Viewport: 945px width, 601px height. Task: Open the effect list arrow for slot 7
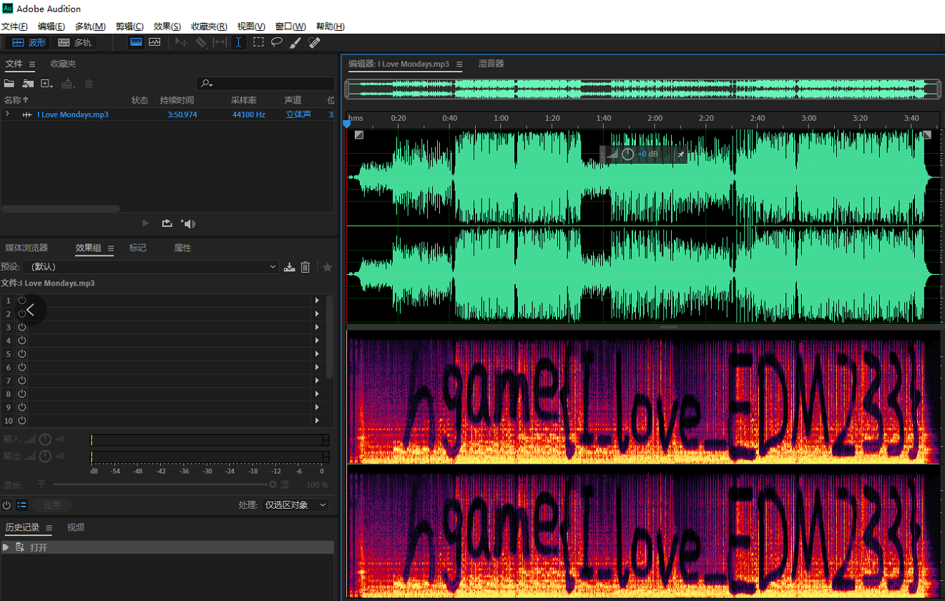(317, 381)
